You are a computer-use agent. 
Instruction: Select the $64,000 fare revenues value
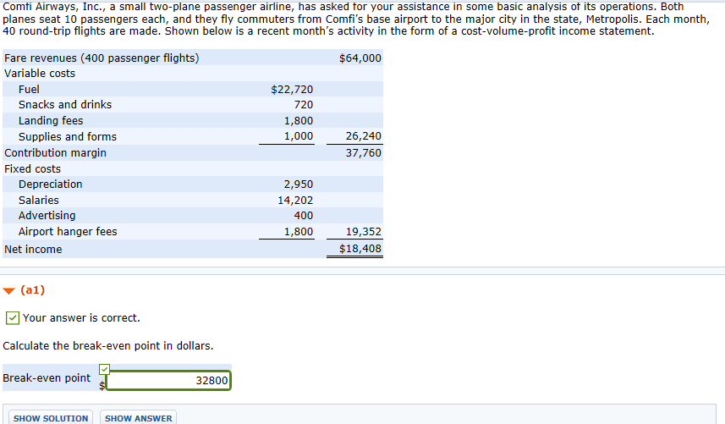(360, 58)
